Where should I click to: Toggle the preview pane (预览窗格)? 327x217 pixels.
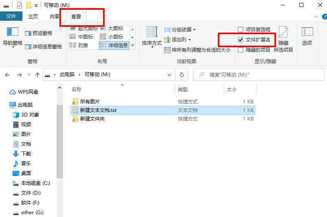(38, 33)
